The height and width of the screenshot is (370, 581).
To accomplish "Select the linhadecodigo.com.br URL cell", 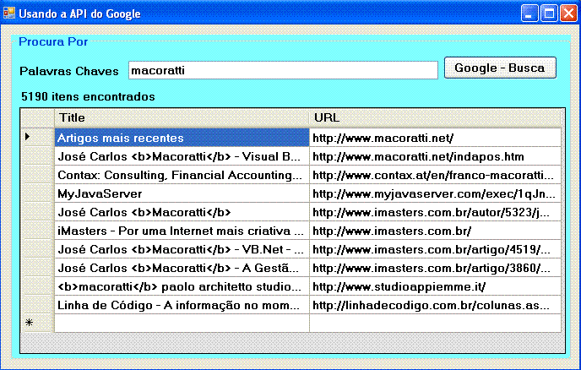I will coord(435,305).
